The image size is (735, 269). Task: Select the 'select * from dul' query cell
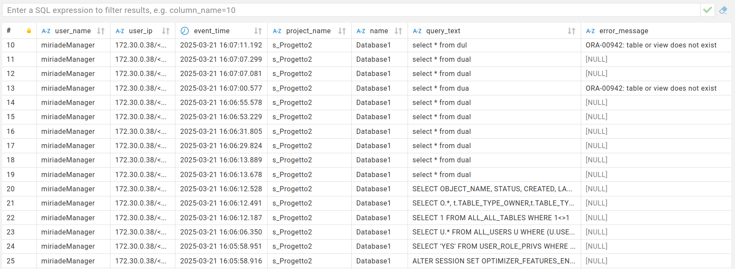tap(440, 45)
